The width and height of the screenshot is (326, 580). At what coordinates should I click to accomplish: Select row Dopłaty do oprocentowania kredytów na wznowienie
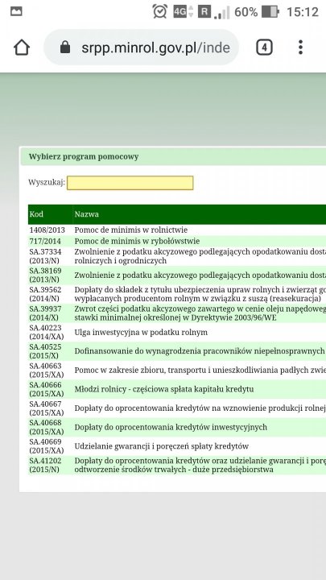[177, 408]
